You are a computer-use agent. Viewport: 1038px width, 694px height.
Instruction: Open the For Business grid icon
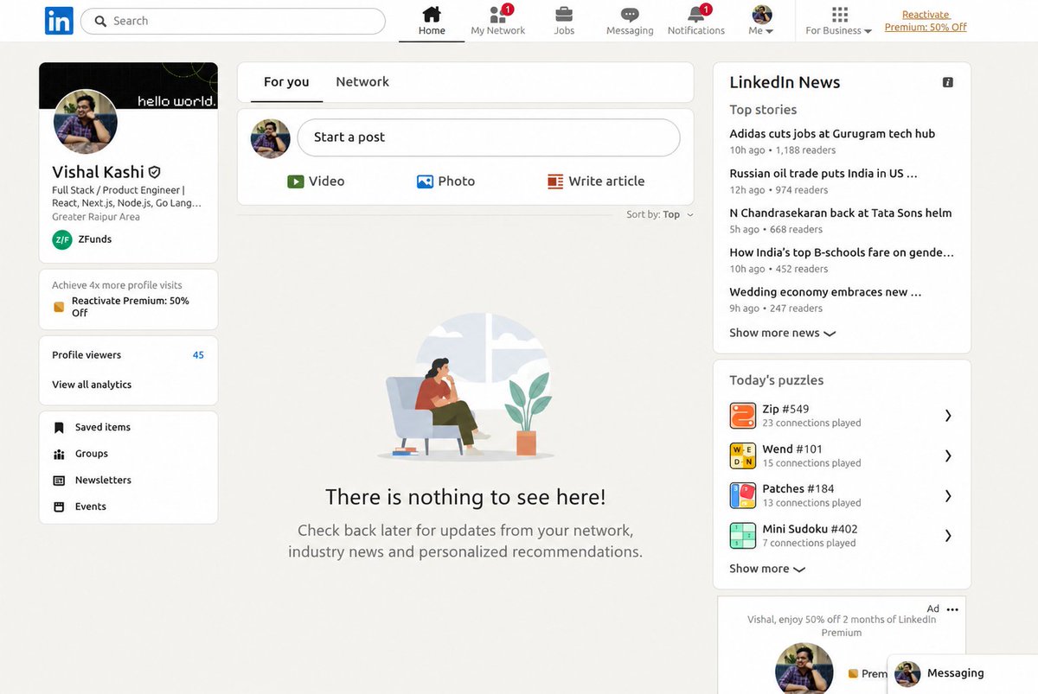pos(839,14)
